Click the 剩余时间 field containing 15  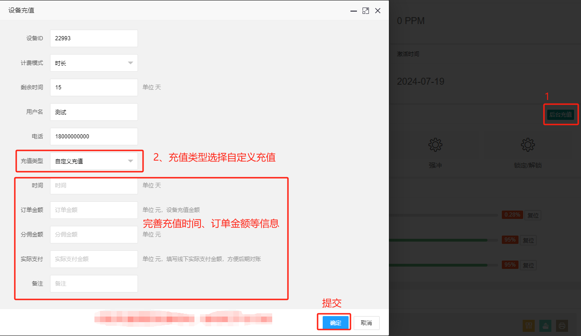point(94,87)
